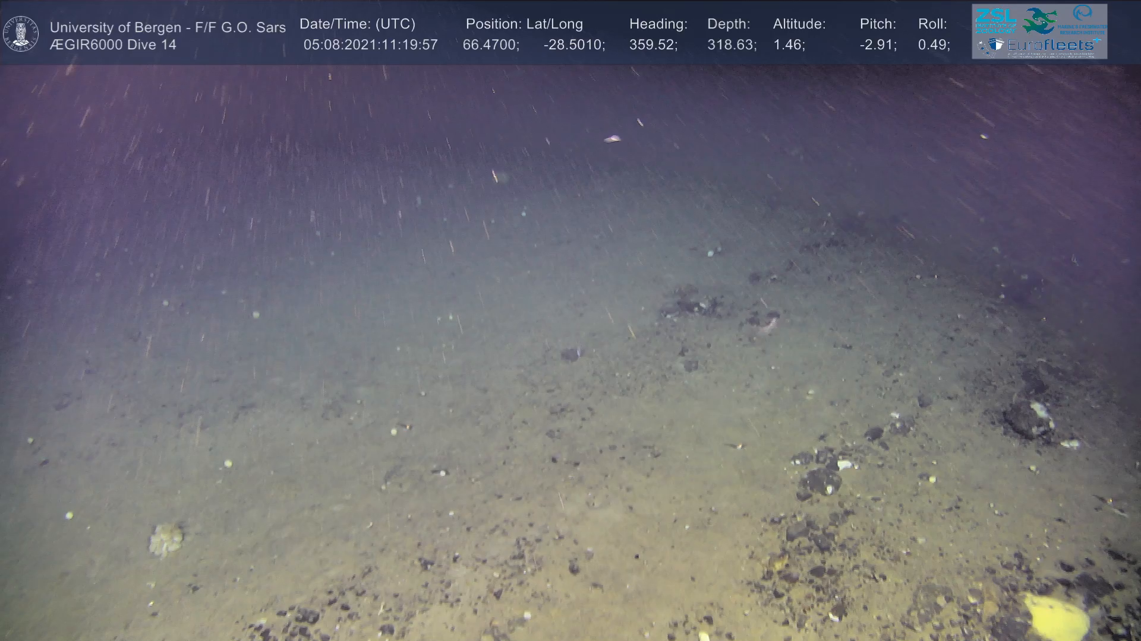This screenshot has height=641, width=1141.
Task: Click the Eurofleets+ wordmark
Action: pos(1052,45)
